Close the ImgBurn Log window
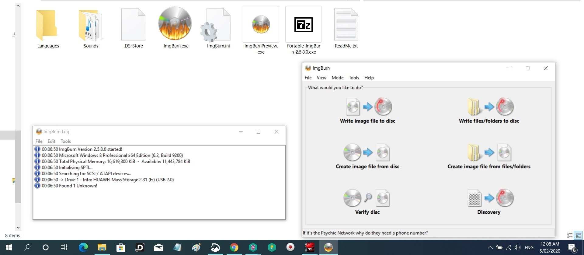Viewport: 584px width, 255px height. (276, 132)
